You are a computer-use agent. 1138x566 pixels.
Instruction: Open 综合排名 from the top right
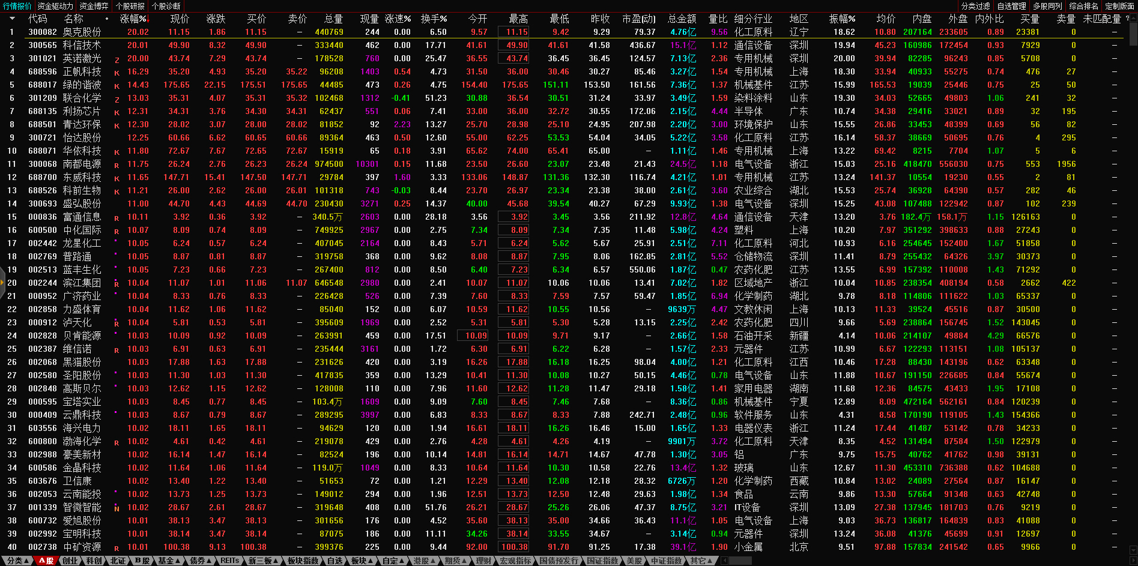pyautogui.click(x=1083, y=6)
